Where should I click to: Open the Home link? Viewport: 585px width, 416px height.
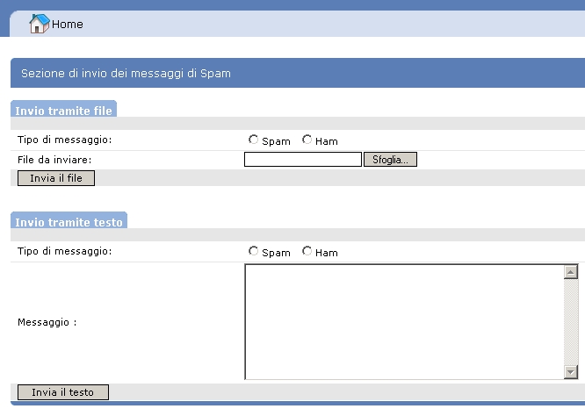(68, 25)
